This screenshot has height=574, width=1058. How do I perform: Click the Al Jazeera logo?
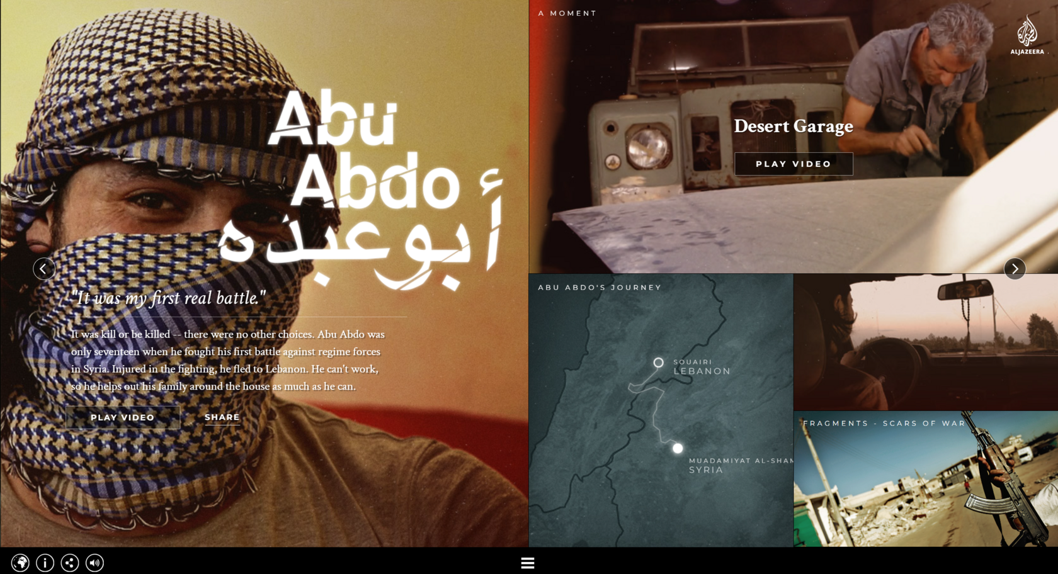[1027, 36]
